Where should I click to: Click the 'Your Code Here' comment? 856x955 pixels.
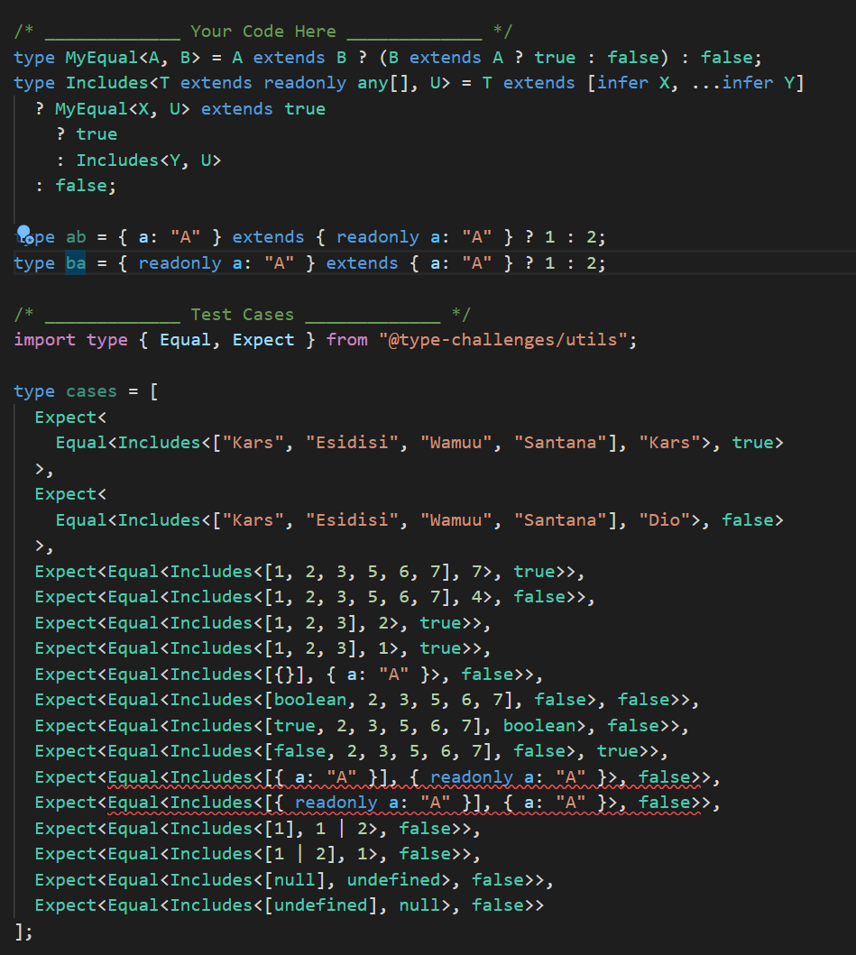(x=262, y=32)
